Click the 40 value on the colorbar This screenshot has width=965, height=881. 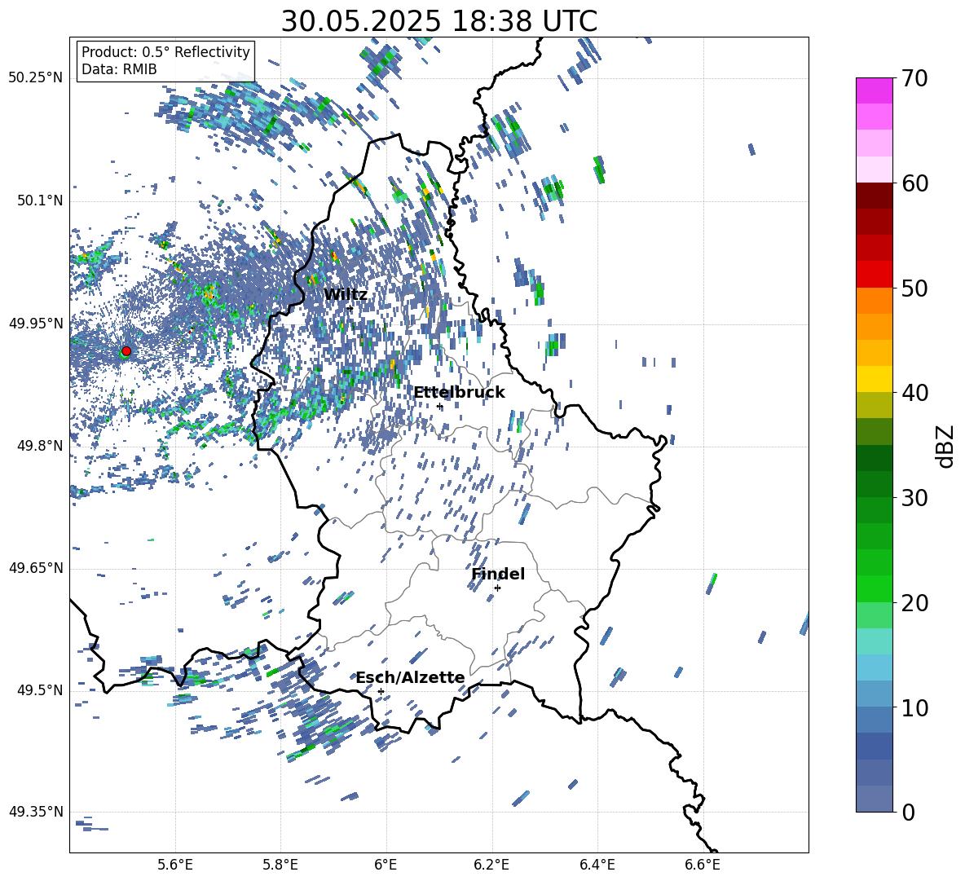pyautogui.click(x=914, y=393)
